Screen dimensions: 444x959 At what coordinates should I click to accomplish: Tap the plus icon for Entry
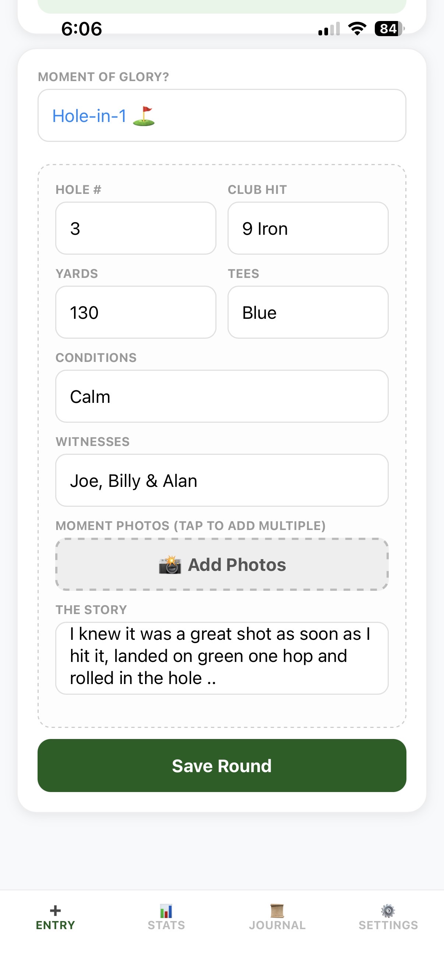pos(55,910)
